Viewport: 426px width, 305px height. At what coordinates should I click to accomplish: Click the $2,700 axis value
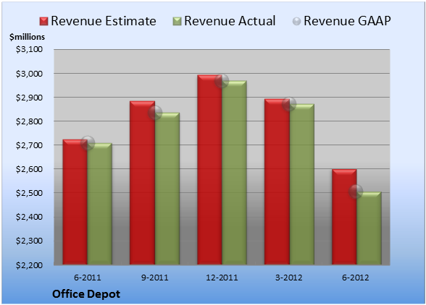[x=29, y=145]
